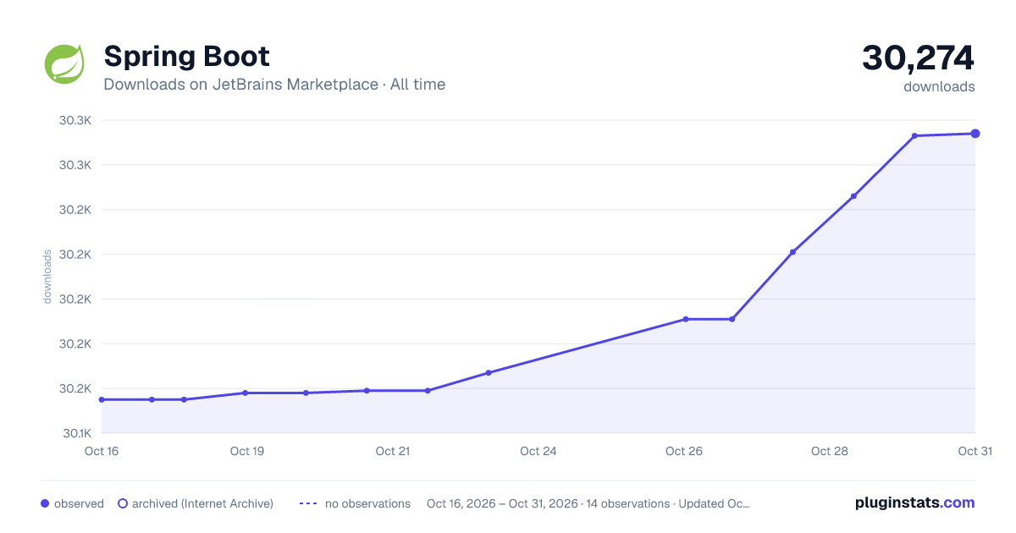This screenshot has width=1016, height=533.
Task: Click the Oct 19 axis label
Action: tap(247, 451)
